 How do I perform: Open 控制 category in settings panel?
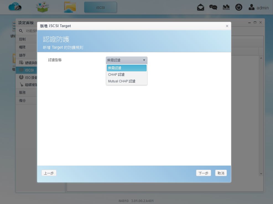pos(27,39)
